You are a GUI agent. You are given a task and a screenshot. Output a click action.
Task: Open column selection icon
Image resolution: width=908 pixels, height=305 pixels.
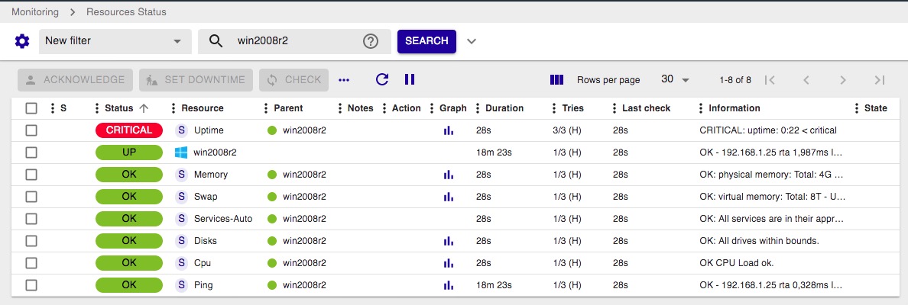coord(556,79)
